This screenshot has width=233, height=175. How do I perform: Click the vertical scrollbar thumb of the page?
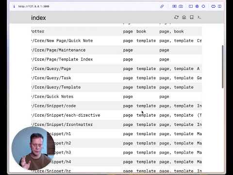tap(223, 67)
